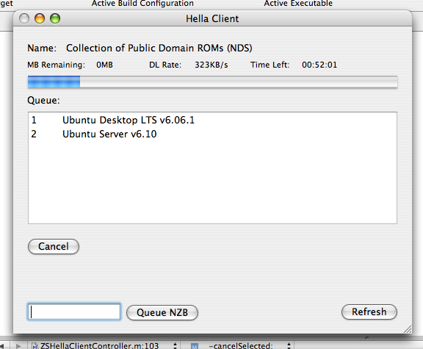Zoom the Hella Client window
Screen dimensions: 423x349
(55, 18)
